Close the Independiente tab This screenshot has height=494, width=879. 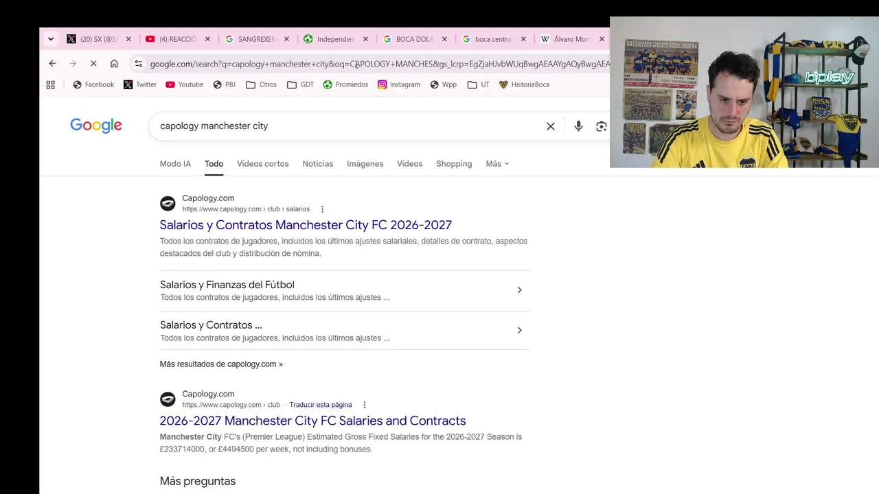pos(365,39)
